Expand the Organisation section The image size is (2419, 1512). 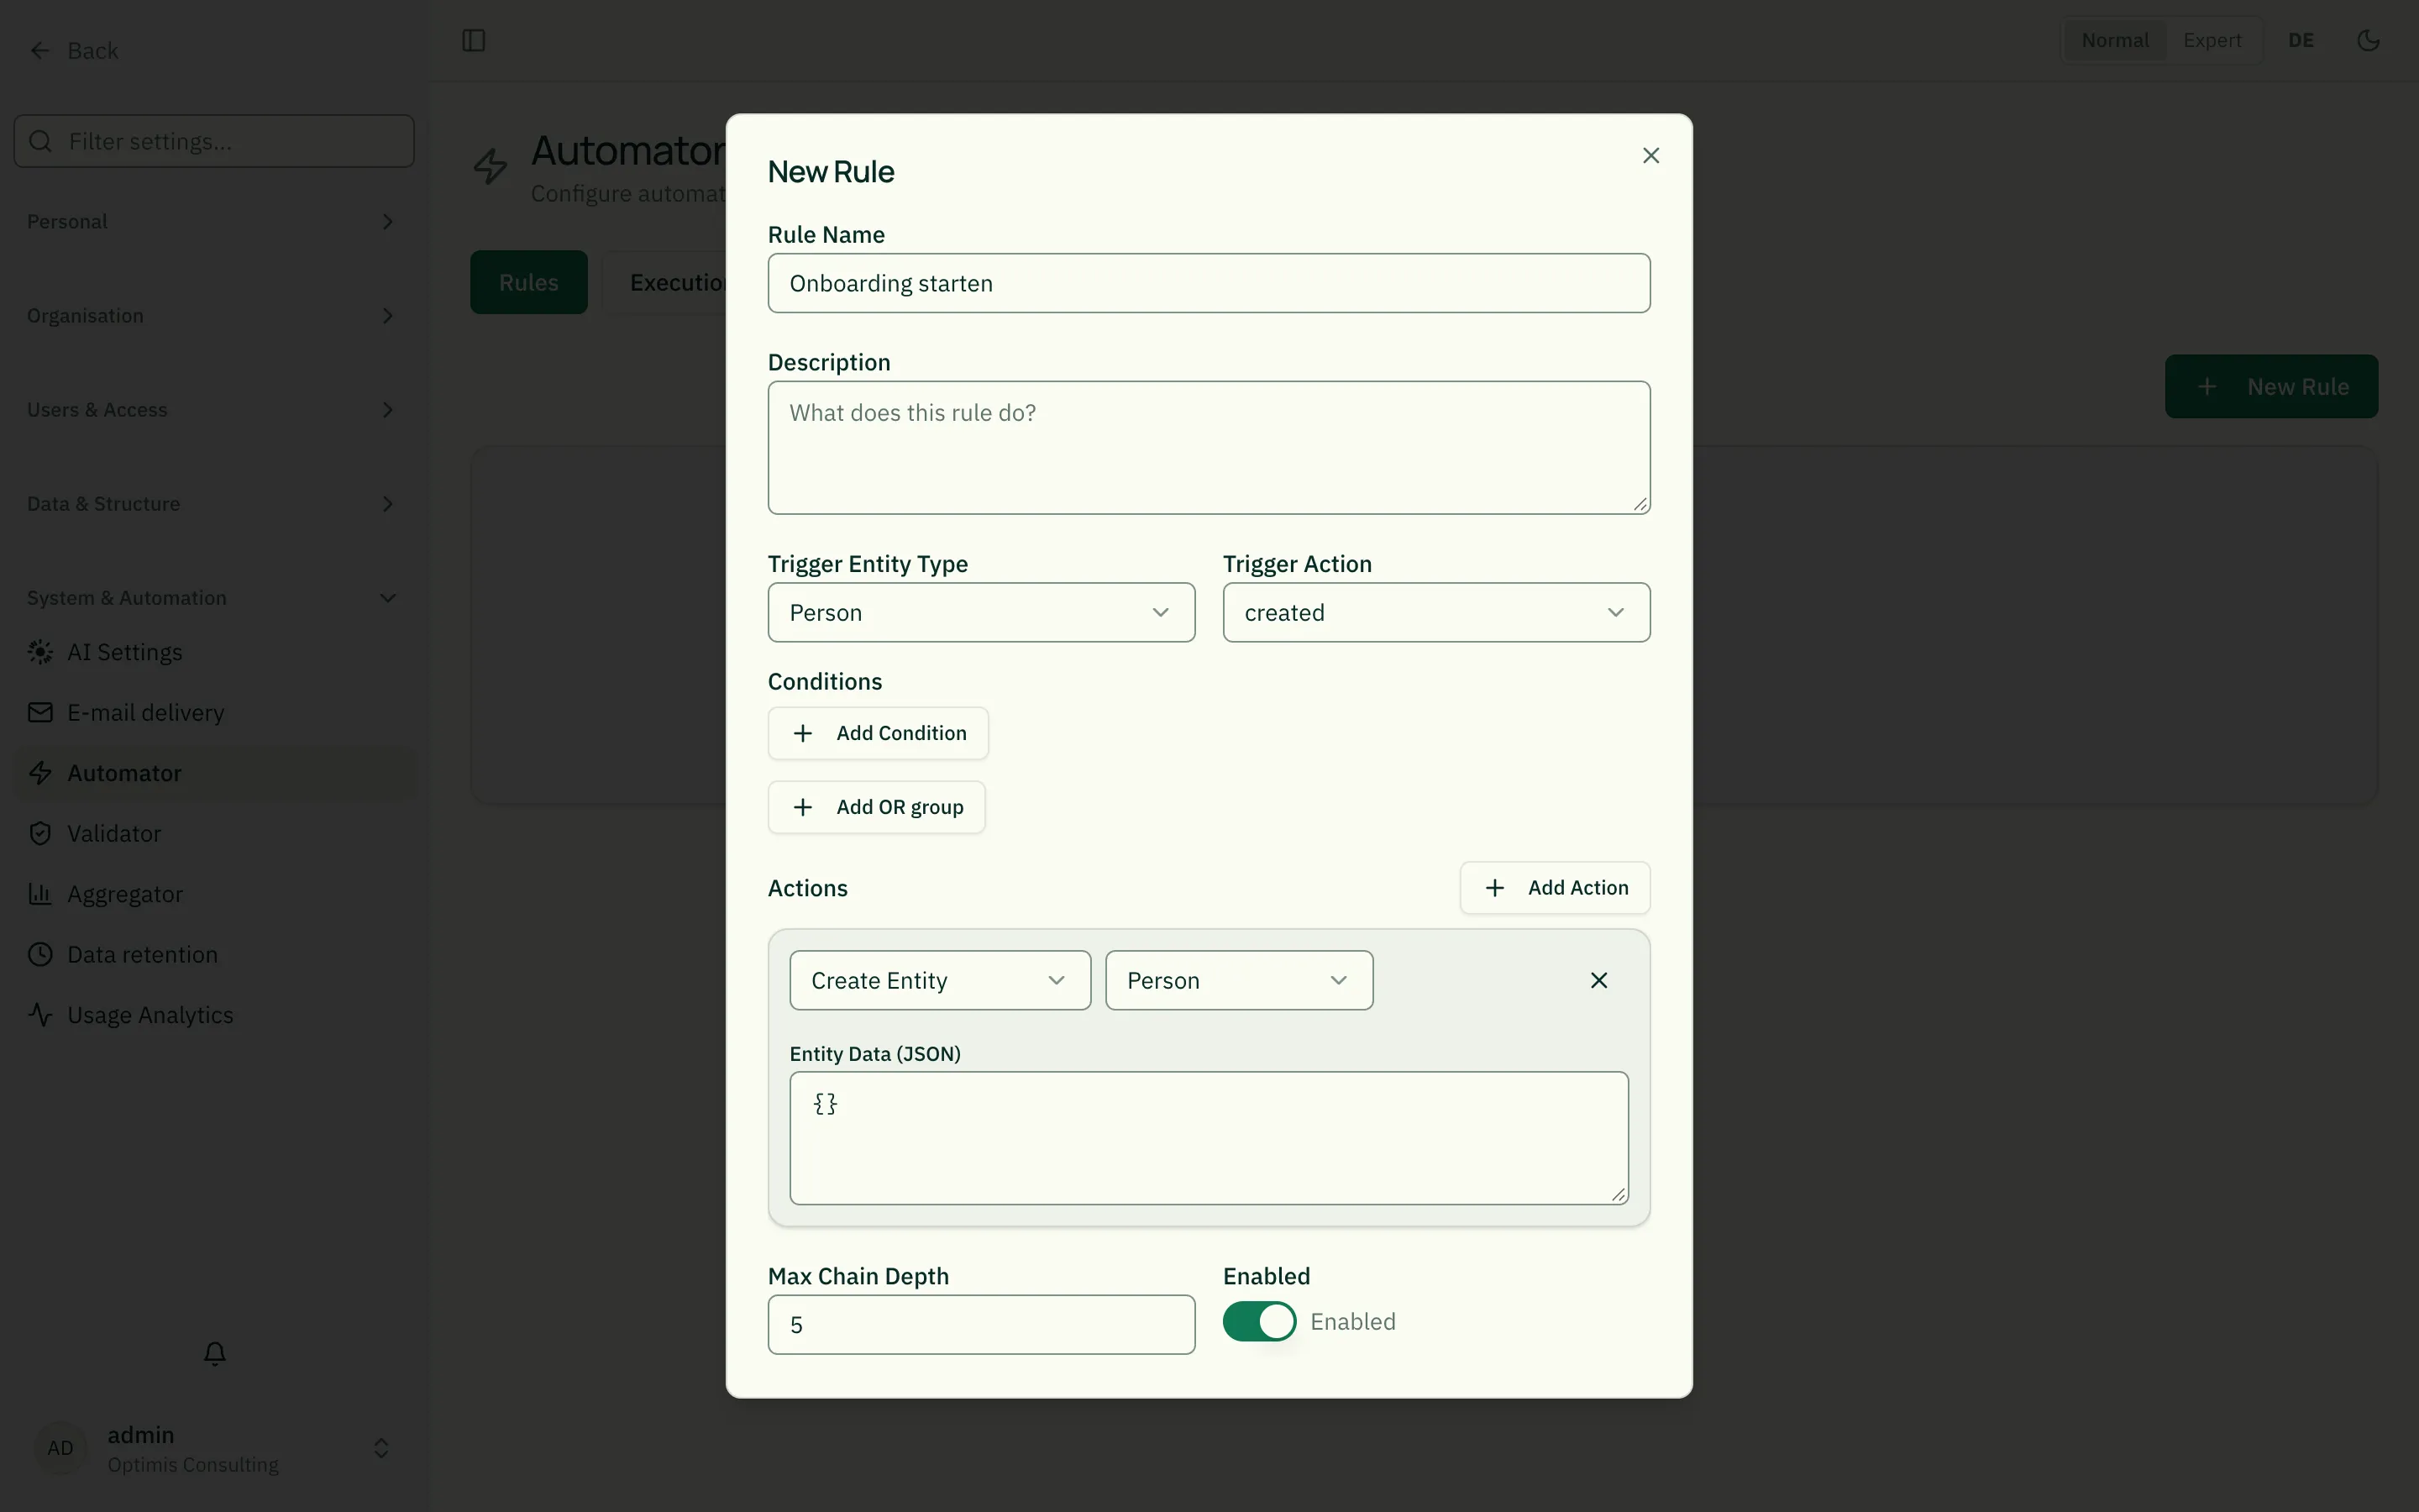215,316
